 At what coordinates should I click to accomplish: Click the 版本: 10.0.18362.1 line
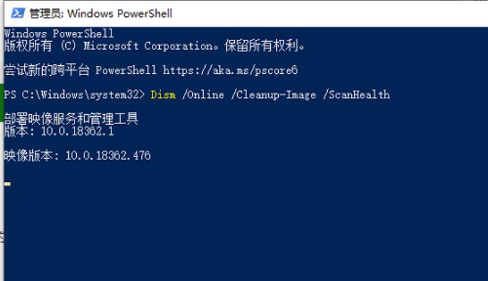click(59, 131)
